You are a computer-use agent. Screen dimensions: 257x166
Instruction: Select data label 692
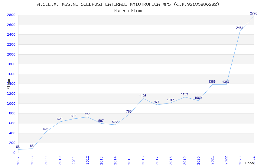(73, 116)
